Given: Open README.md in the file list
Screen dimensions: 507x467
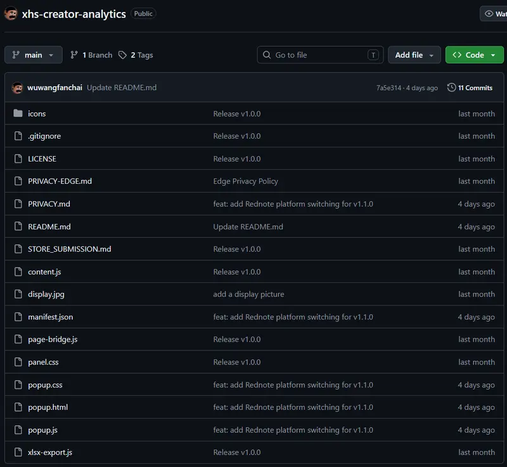Looking at the screenshot, I should [49, 227].
